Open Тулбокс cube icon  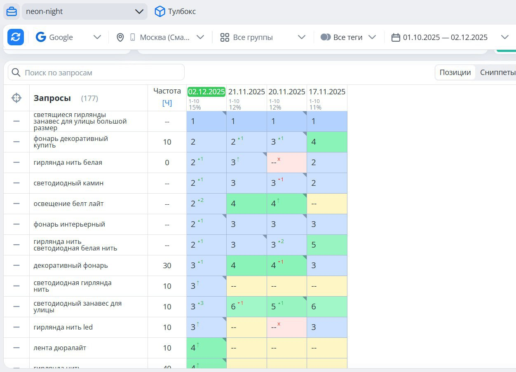pyautogui.click(x=159, y=12)
